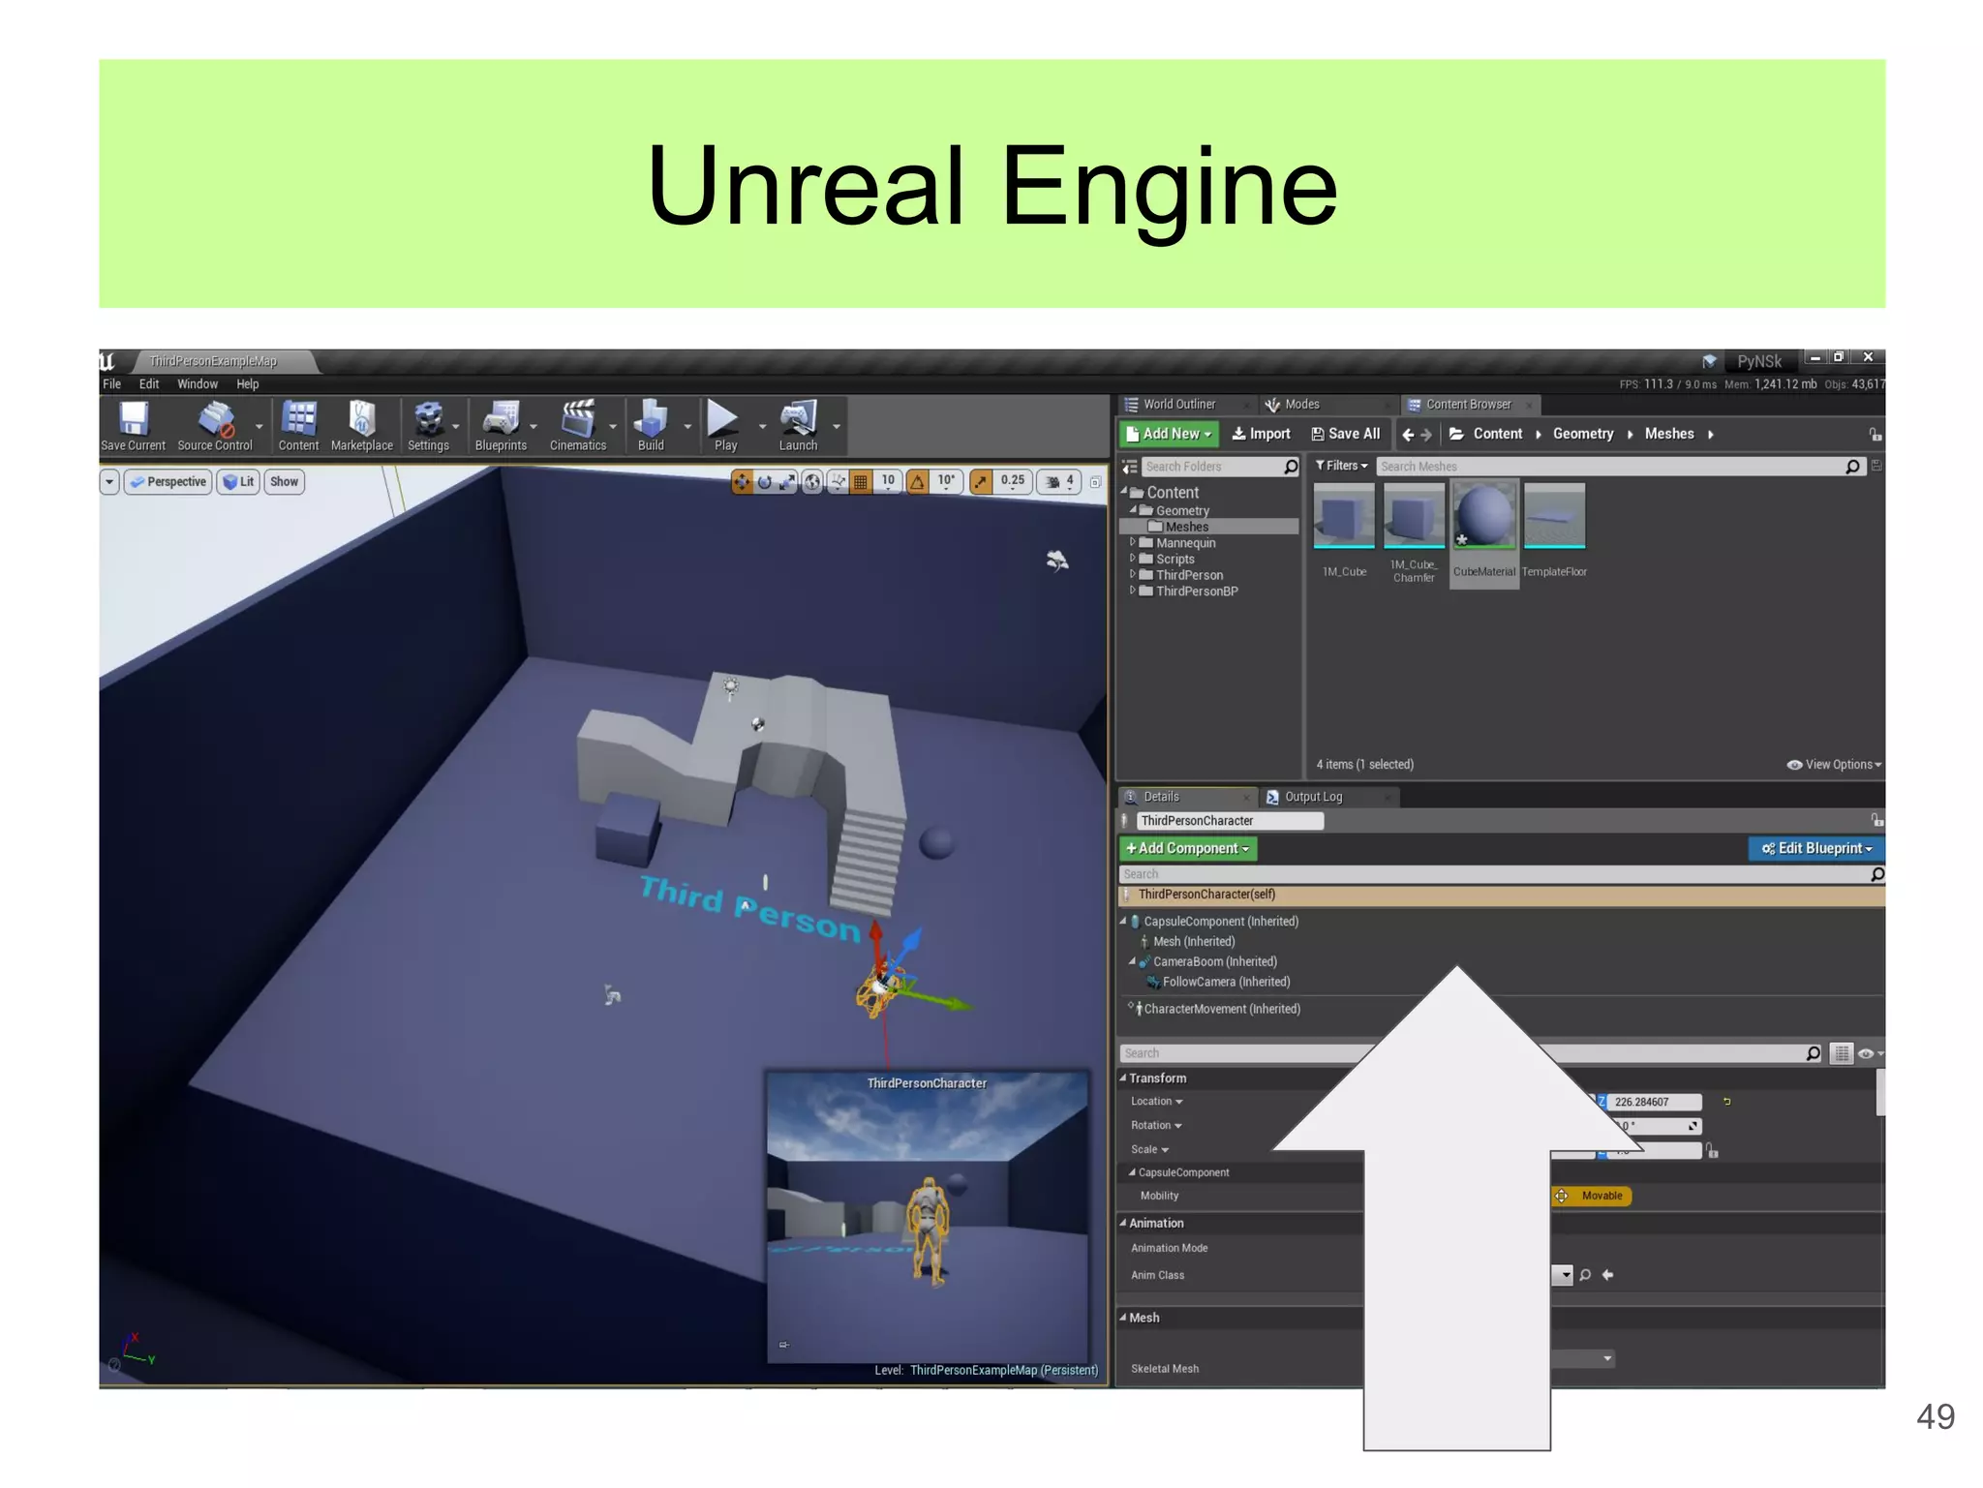This screenshot has height=1488, width=1983.
Task: Toggle scale snapping in viewport
Action: coord(981,481)
